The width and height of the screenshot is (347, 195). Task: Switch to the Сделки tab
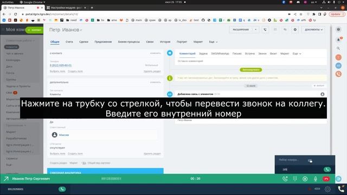click(83, 42)
